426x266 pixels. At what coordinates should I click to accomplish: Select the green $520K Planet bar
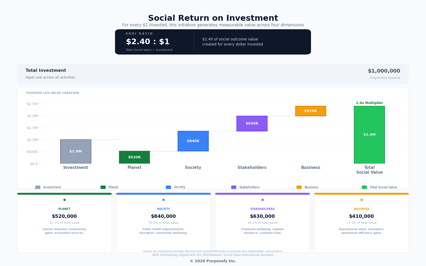134,157
